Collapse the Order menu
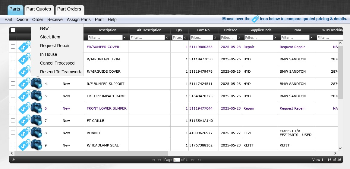Image resolution: width=350 pixels, height=169 pixels. coord(38,20)
